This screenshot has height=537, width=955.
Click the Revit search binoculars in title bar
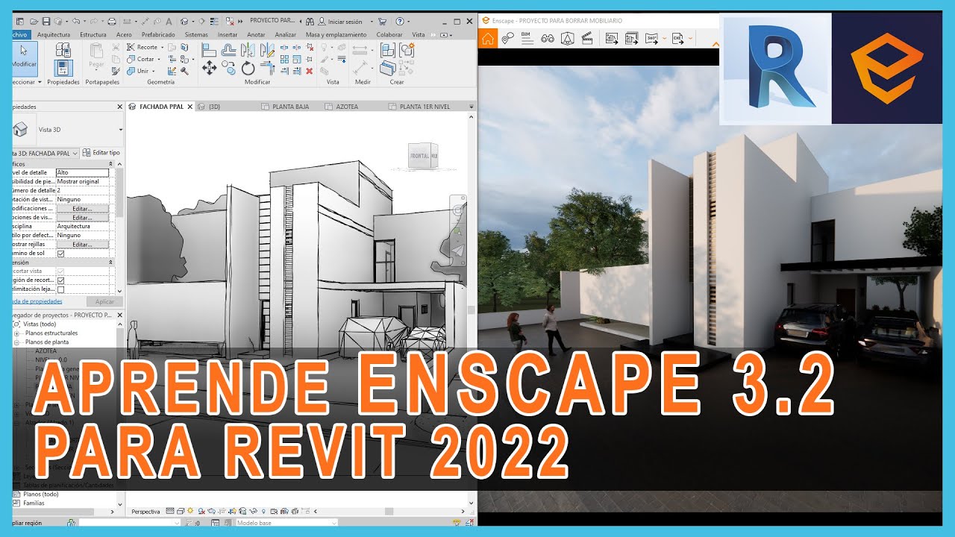(x=311, y=22)
